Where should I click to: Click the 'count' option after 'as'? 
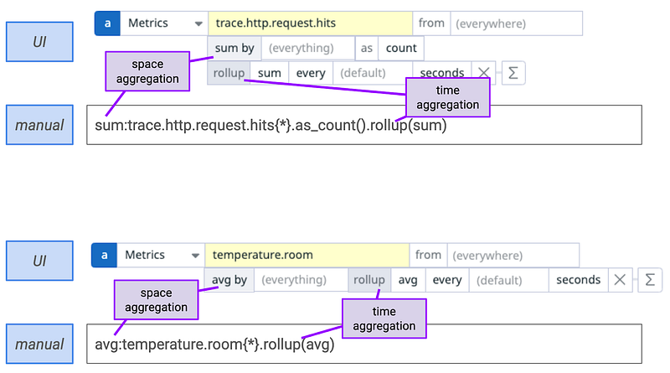pos(401,49)
